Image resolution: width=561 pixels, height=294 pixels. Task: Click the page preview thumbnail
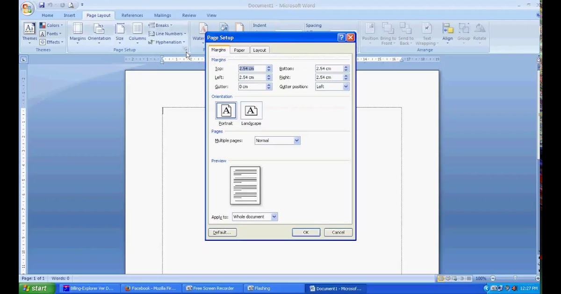[245, 185]
